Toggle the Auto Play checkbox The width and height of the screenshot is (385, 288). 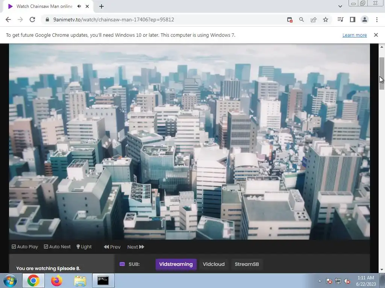pyautogui.click(x=25, y=247)
